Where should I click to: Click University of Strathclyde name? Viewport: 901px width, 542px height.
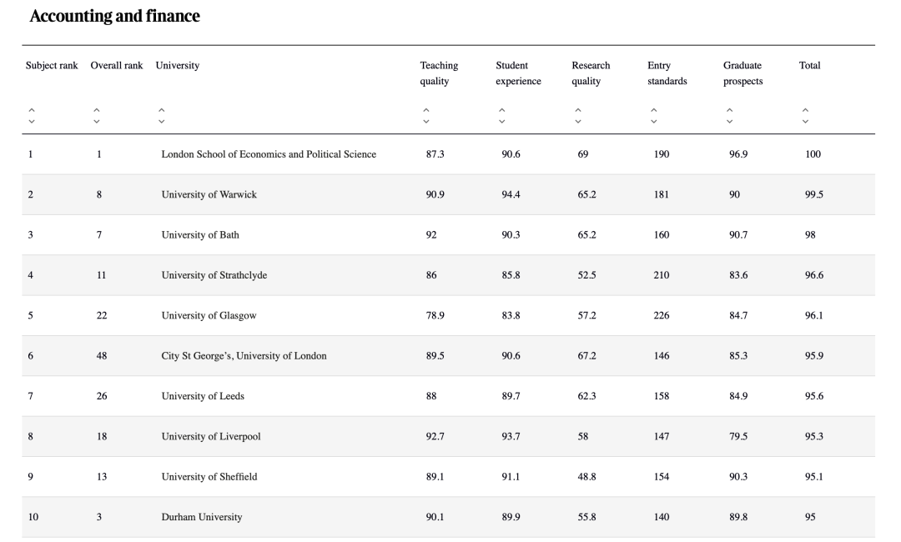pyautogui.click(x=214, y=275)
